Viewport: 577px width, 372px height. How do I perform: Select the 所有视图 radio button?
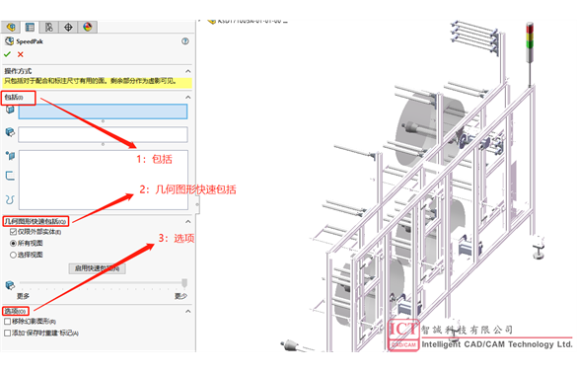pos(13,244)
